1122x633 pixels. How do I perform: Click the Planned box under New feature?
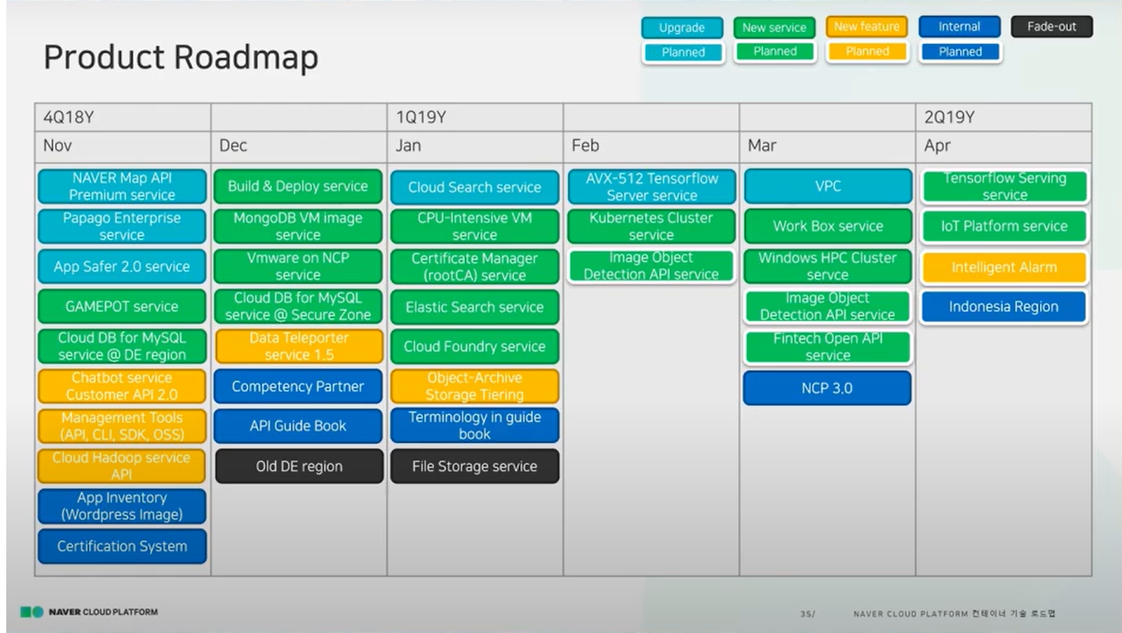[x=867, y=52]
